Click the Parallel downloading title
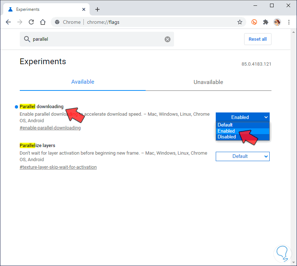Viewport: 297px width, 266px height. (41, 107)
